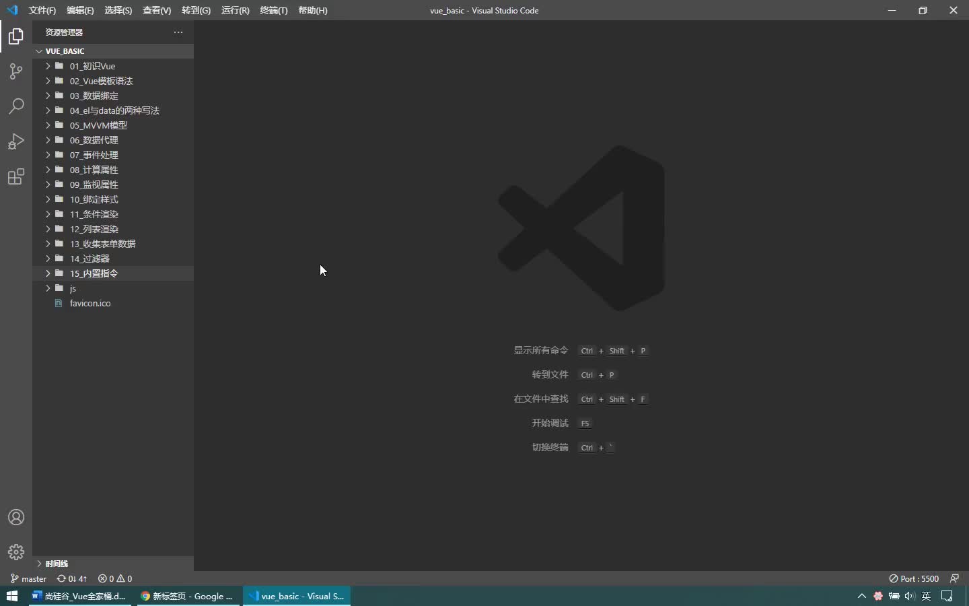
Task: Open the 帮助(H) menu
Action: point(313,11)
